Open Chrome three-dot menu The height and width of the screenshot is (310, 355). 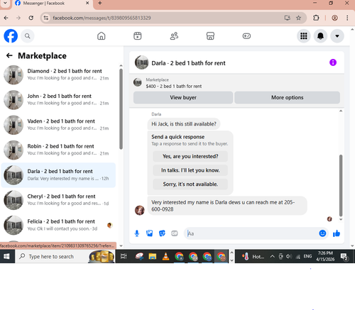click(x=347, y=18)
